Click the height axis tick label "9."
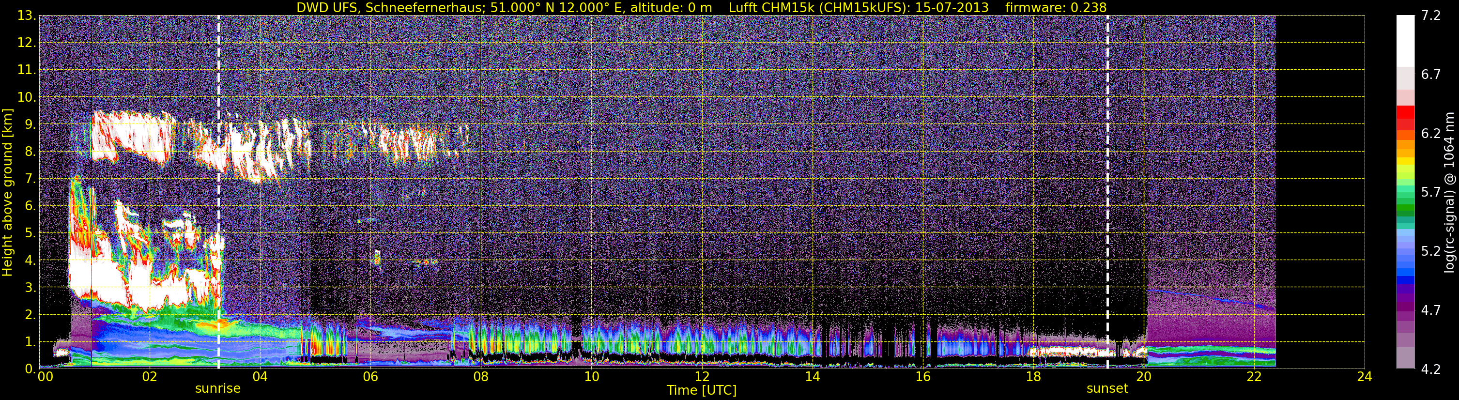 pyautogui.click(x=31, y=124)
